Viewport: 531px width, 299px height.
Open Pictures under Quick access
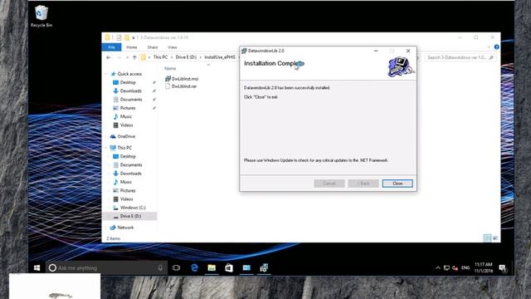(x=128, y=108)
